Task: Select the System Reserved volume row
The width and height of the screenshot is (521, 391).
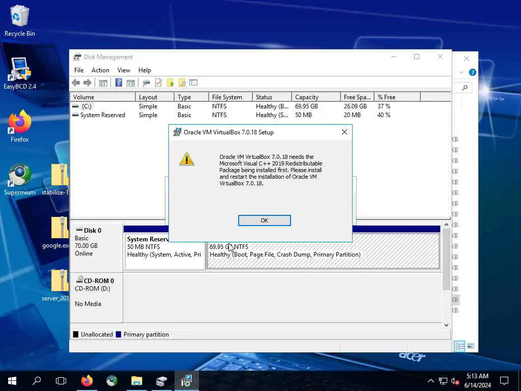Action: [245, 115]
